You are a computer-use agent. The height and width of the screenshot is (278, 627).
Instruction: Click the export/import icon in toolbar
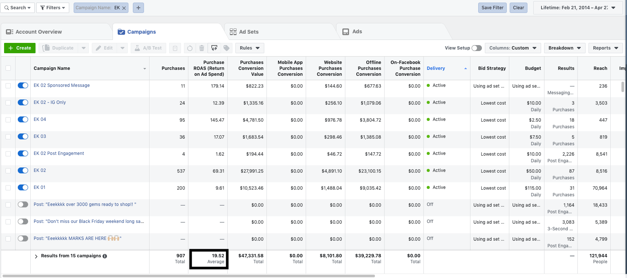pos(214,48)
